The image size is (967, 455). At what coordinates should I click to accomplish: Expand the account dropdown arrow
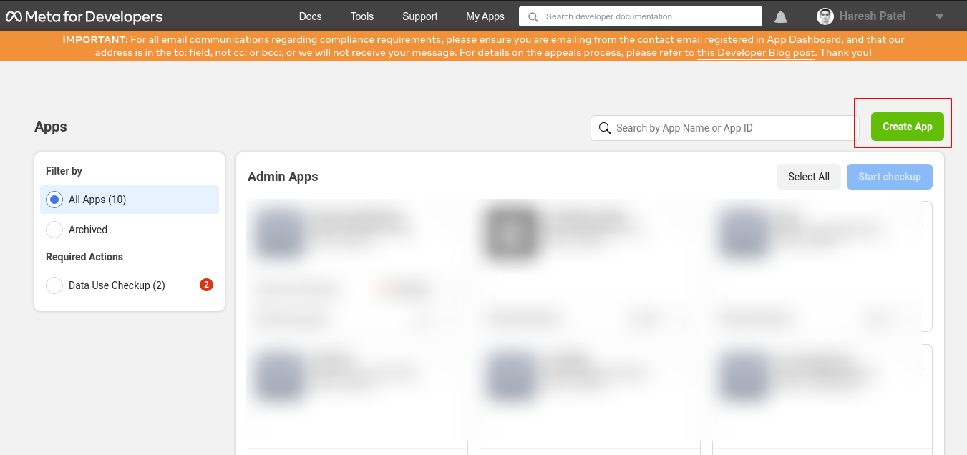tap(940, 16)
